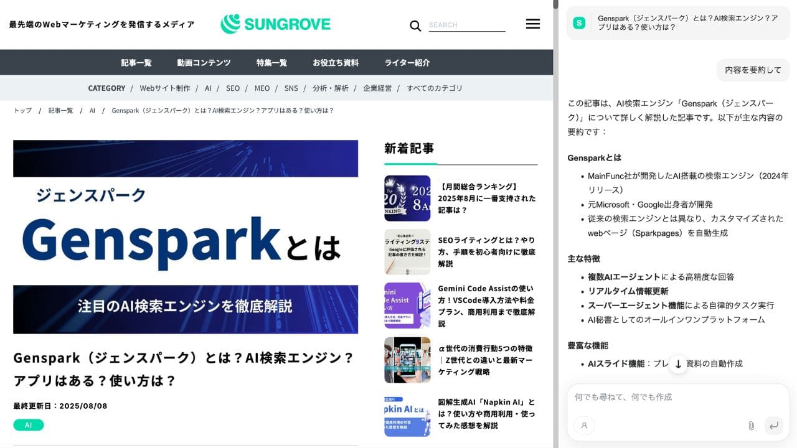
Task: Click the search magnifier icon
Action: click(x=415, y=26)
